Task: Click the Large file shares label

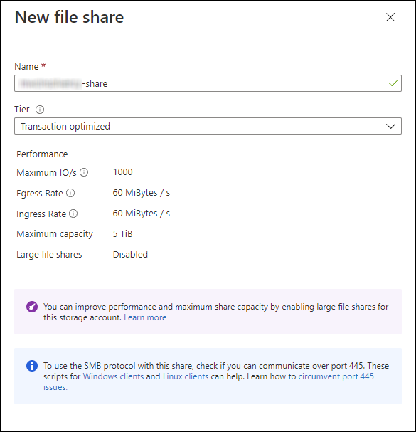Action: click(49, 255)
